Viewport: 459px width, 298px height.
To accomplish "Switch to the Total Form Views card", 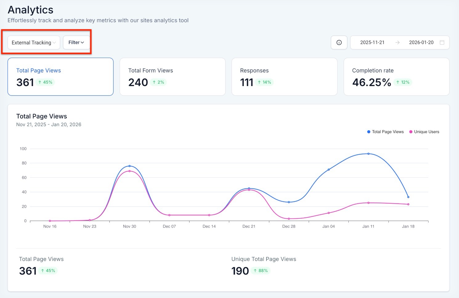I will [x=172, y=77].
